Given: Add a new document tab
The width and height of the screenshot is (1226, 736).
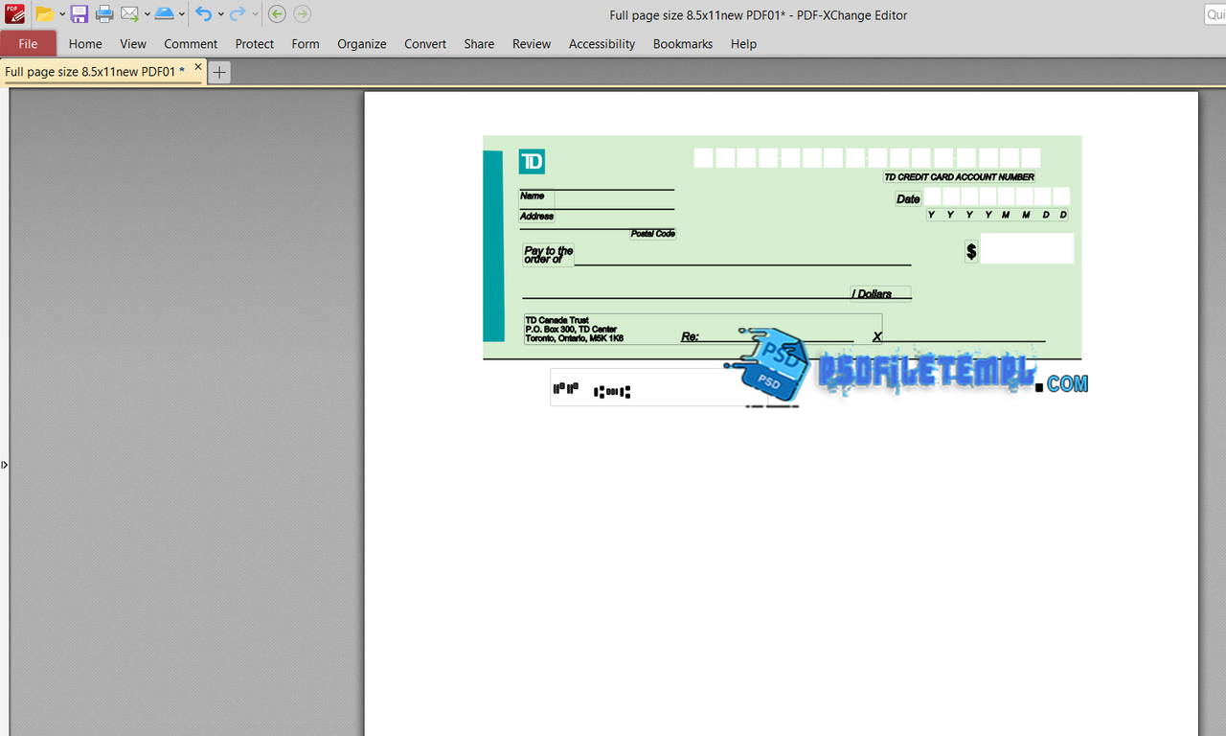Looking at the screenshot, I should (x=219, y=72).
